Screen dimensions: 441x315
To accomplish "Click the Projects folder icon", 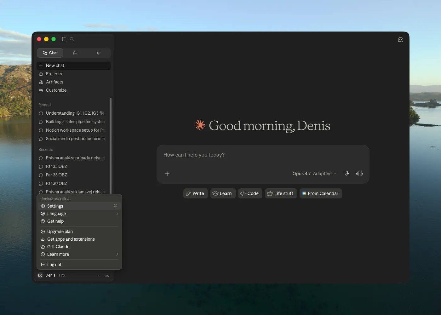I will [x=41, y=74].
